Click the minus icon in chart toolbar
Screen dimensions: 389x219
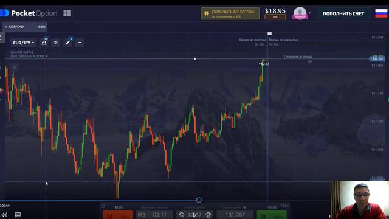click(80, 43)
